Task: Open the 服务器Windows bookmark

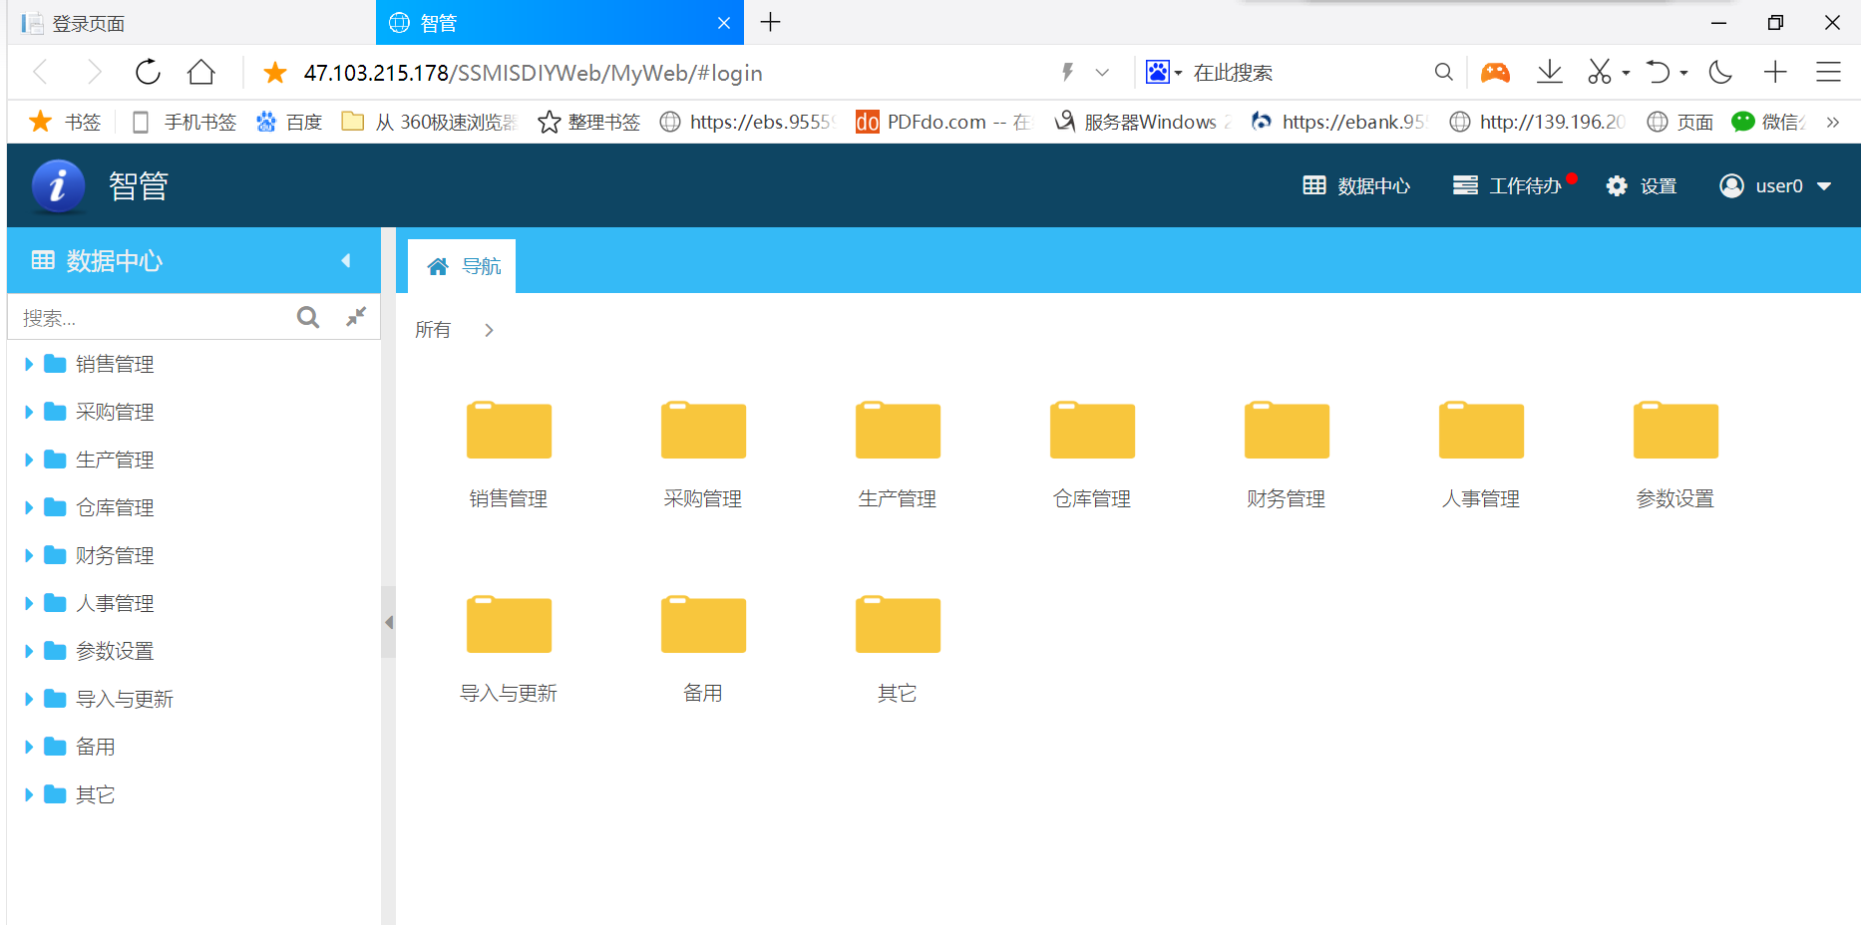Action: pyautogui.click(x=1144, y=122)
